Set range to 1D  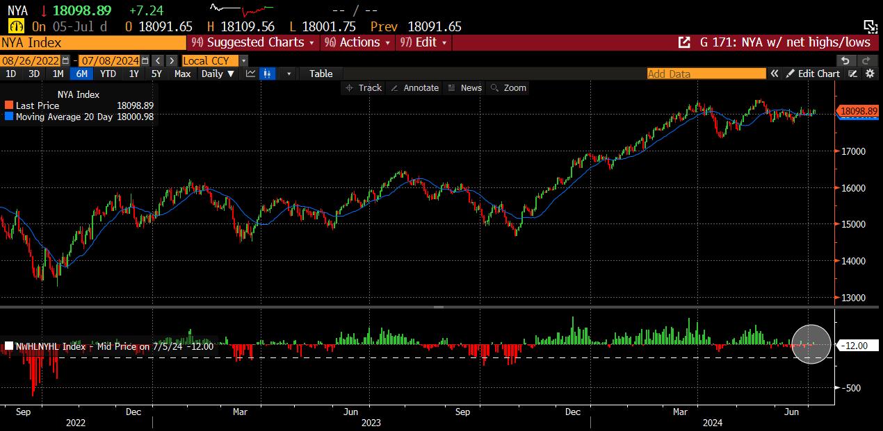coord(11,74)
